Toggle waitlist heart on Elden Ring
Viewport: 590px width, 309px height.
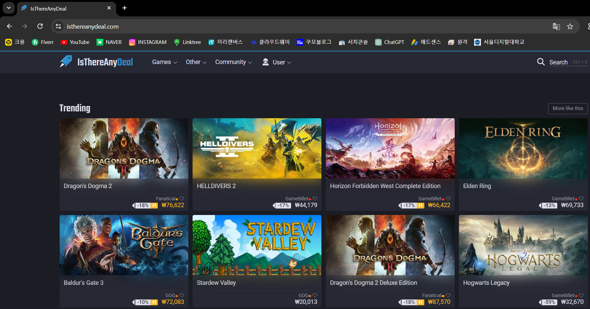(x=581, y=199)
